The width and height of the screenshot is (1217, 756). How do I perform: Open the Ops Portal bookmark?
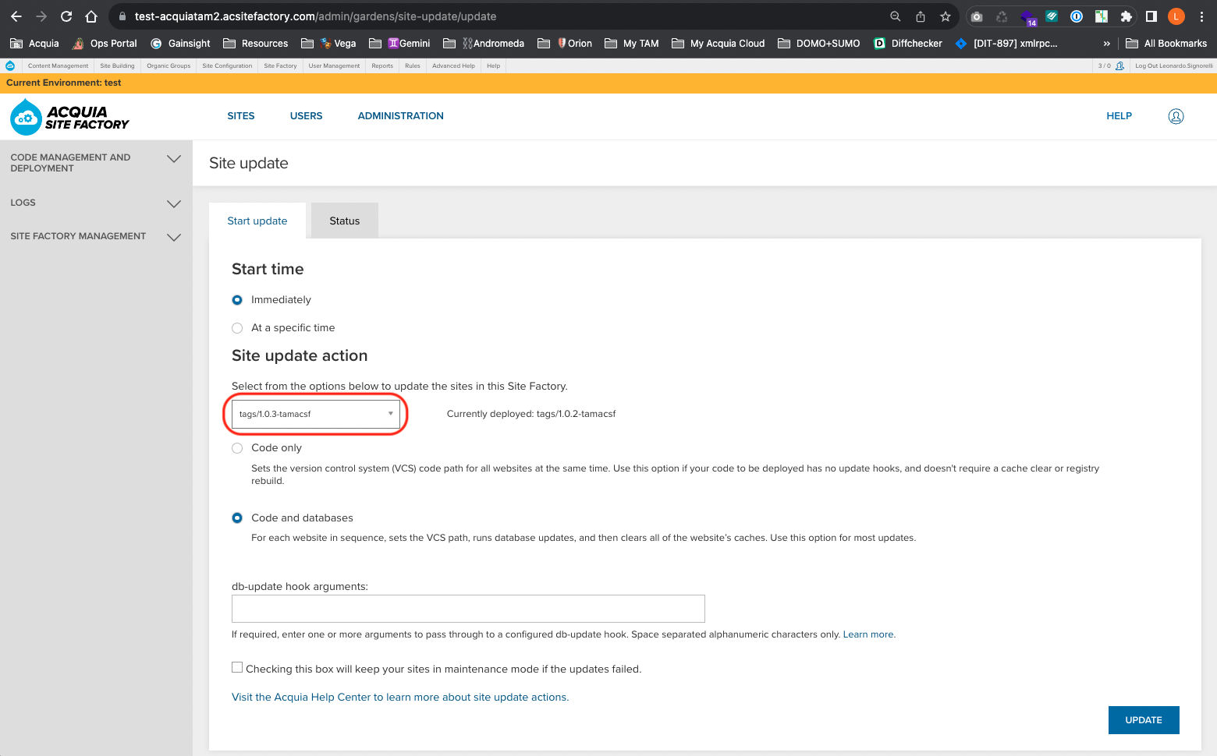tap(105, 44)
